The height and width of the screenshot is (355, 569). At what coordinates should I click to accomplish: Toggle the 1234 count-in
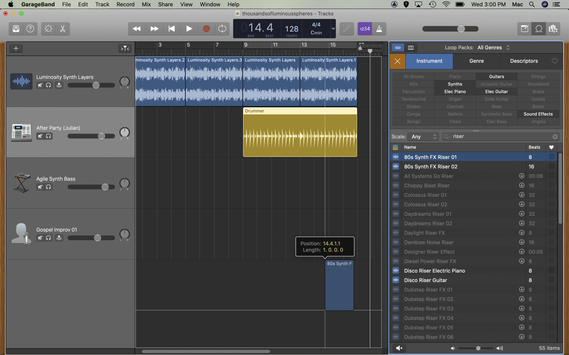(x=365, y=29)
